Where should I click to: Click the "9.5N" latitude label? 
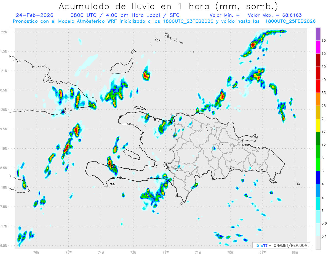[4, 129]
